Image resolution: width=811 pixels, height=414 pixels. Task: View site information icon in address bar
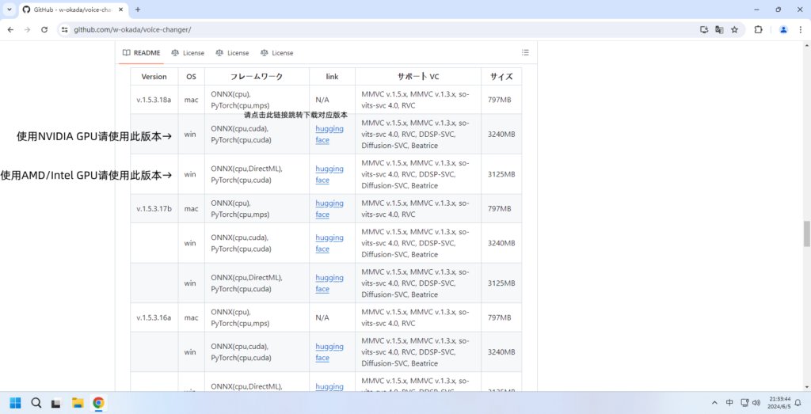(x=63, y=30)
